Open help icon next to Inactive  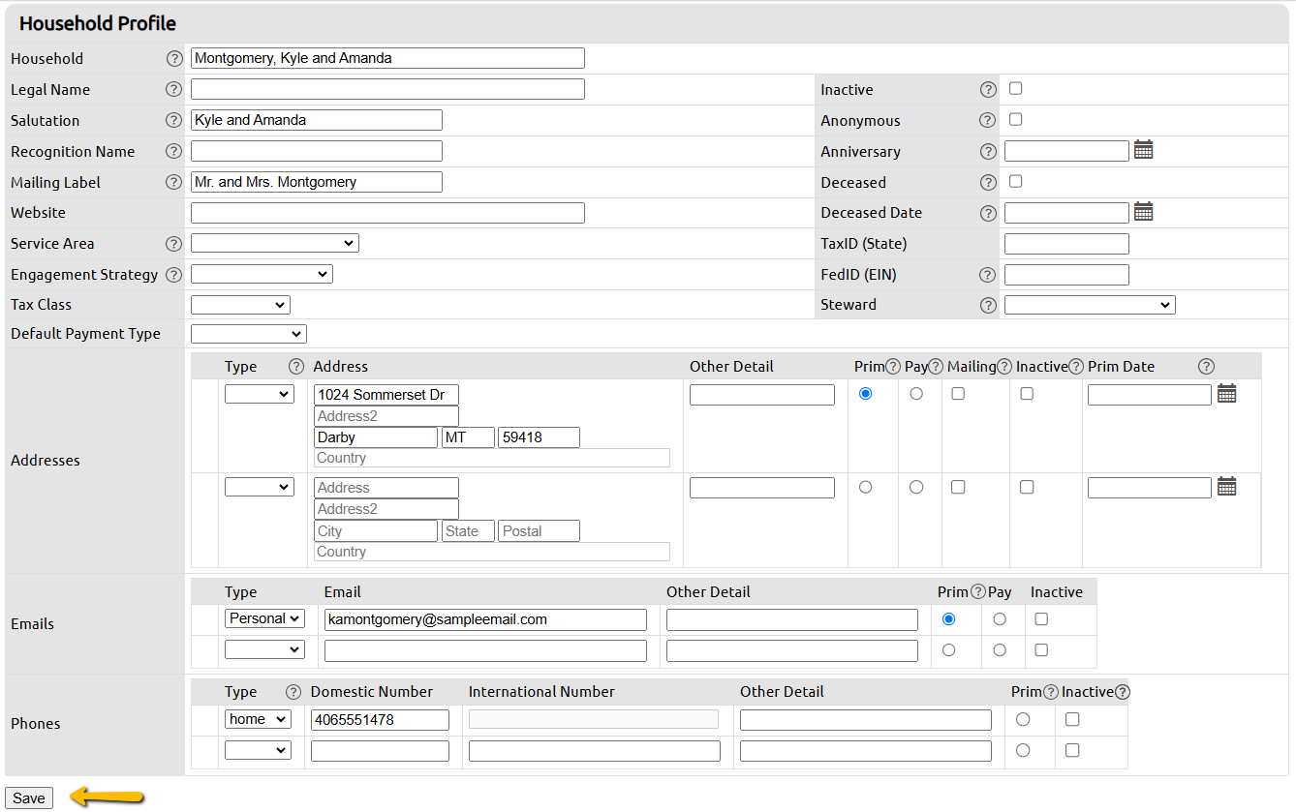tap(988, 89)
